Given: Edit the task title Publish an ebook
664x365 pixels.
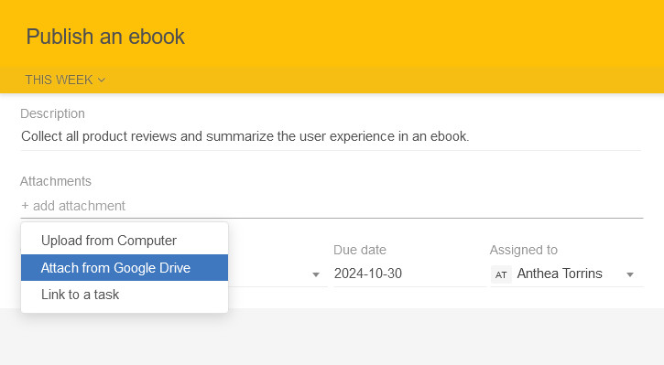Looking at the screenshot, I should click(105, 37).
